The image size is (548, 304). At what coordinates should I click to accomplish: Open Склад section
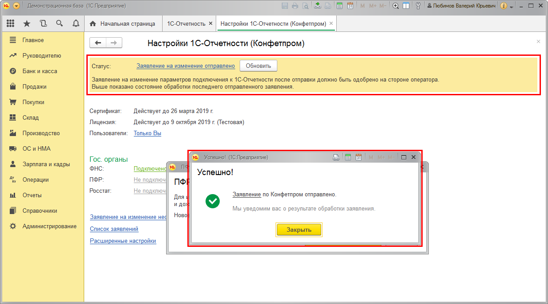[x=42, y=117]
